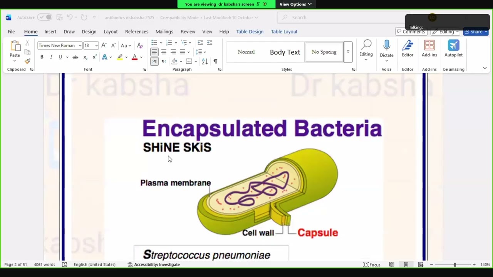Image resolution: width=493 pixels, height=277 pixels.
Task: Open the Editing mode dropdown
Action: [x=446, y=32]
